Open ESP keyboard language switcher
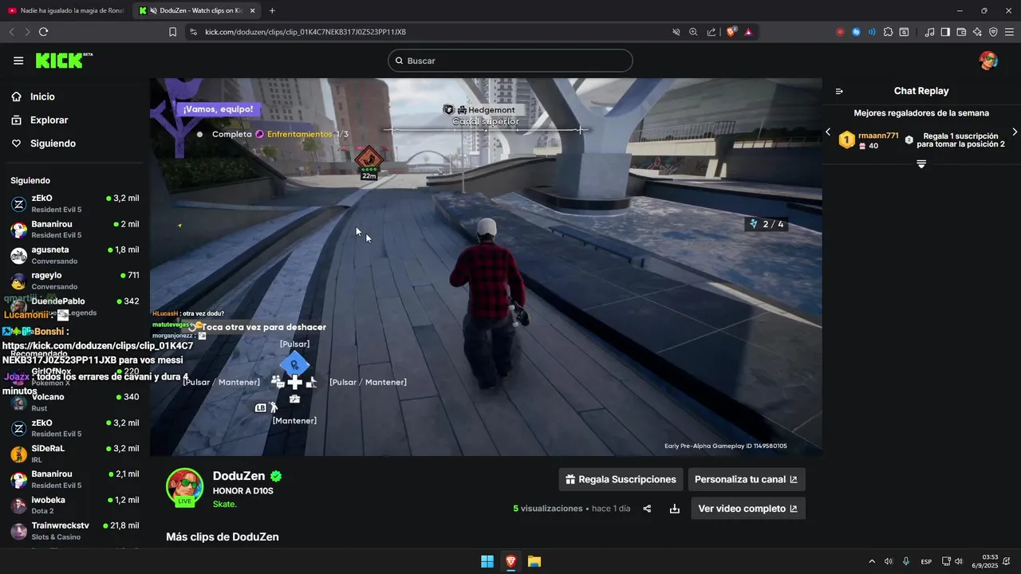Image resolution: width=1021 pixels, height=574 pixels. pyautogui.click(x=926, y=561)
